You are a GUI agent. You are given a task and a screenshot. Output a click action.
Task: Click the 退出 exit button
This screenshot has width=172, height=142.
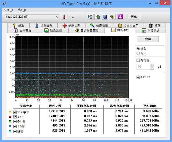pos(134,17)
